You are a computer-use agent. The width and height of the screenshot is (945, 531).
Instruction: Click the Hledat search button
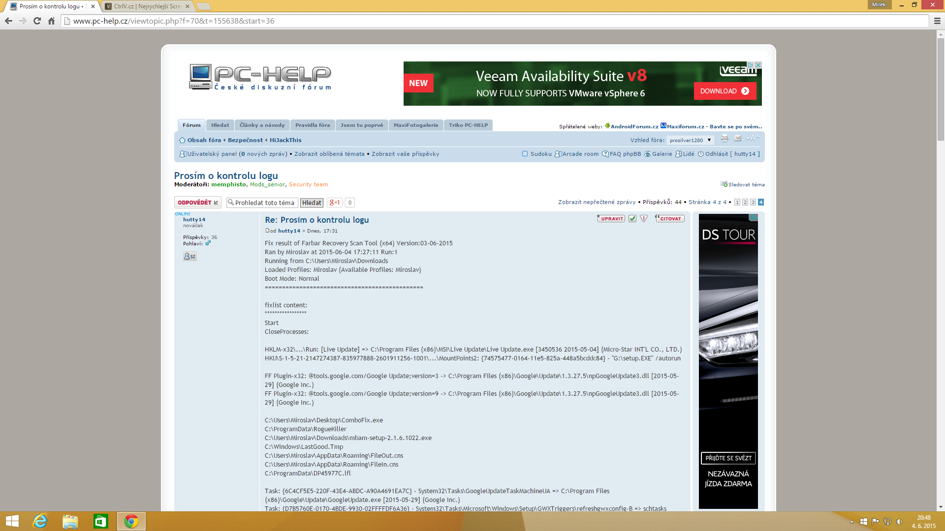[x=312, y=203]
